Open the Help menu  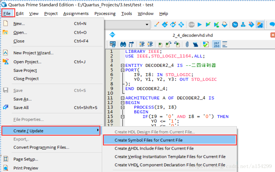[163, 13]
